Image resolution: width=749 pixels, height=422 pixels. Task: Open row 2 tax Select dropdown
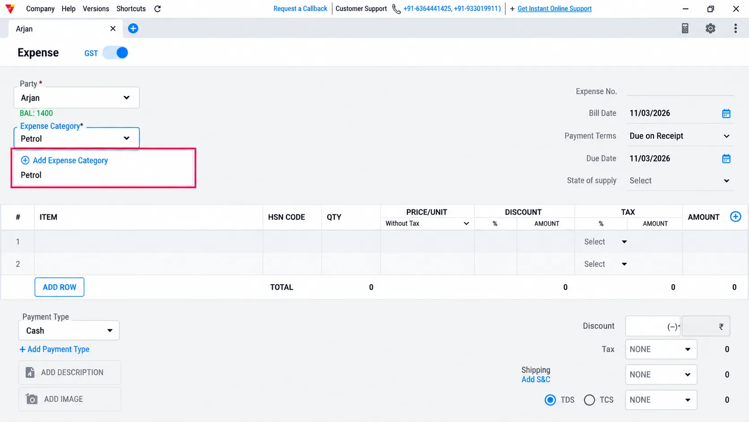[606, 264]
